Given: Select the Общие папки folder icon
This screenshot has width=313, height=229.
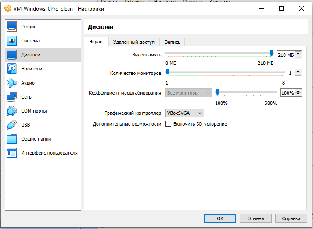Looking at the screenshot, I should pyautogui.click(x=12, y=139).
